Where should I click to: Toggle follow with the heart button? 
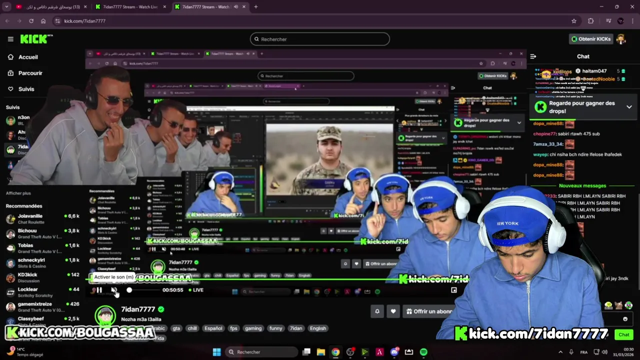click(x=393, y=311)
